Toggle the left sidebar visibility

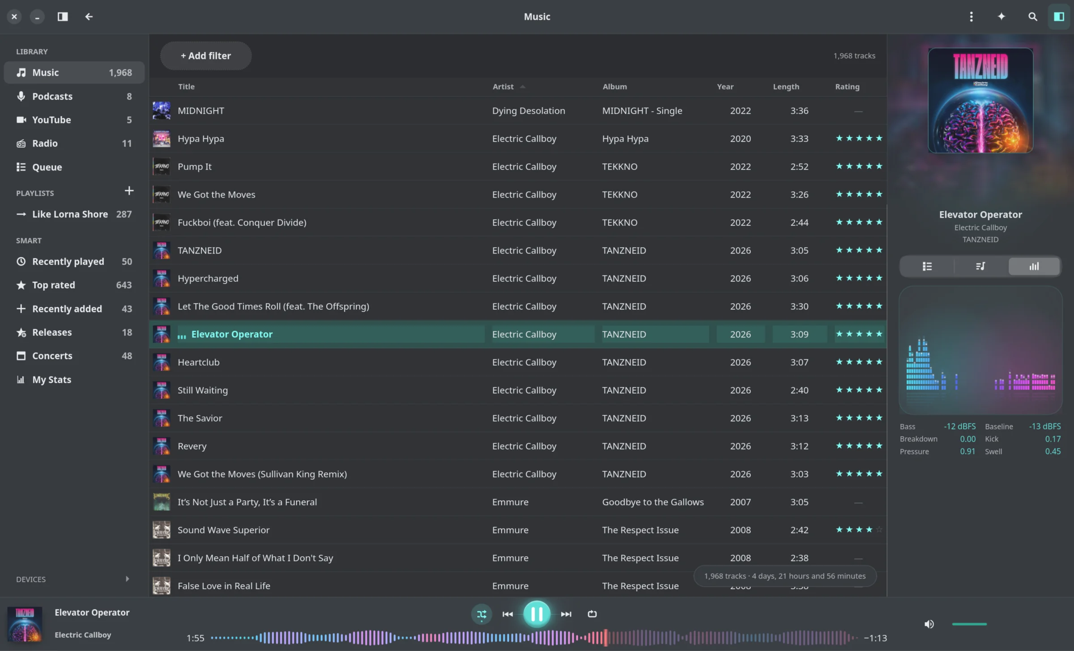point(63,17)
